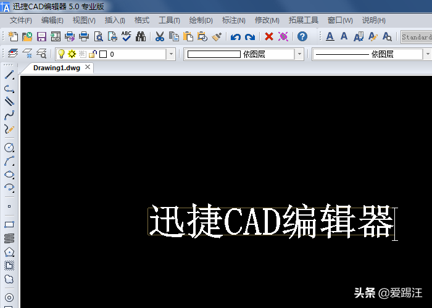Click the Paste Special clipboard icon
432x308 pixels.
click(202, 36)
